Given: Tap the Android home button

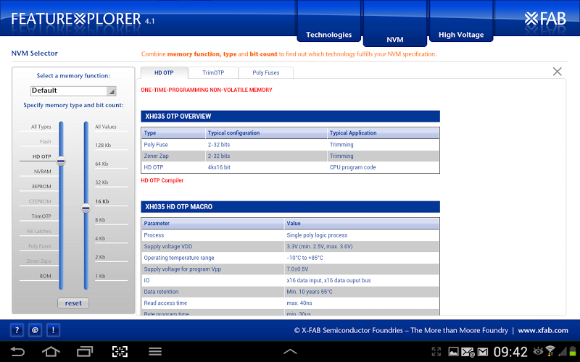Looking at the screenshot, I should pos(51,351).
